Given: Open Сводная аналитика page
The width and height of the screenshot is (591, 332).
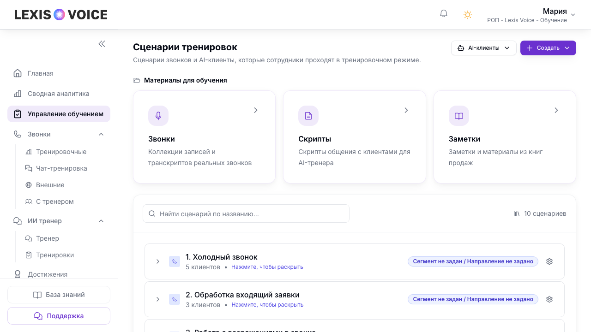Looking at the screenshot, I should pos(59,94).
